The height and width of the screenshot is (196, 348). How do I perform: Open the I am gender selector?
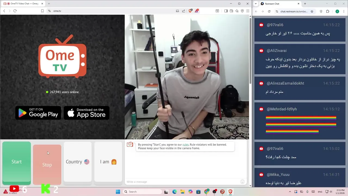tap(108, 162)
